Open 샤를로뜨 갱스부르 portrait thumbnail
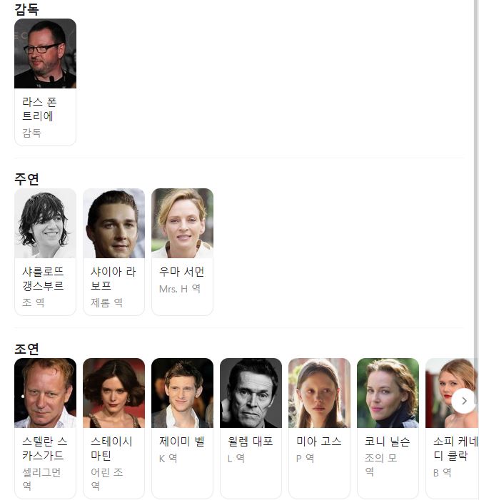This screenshot has width=479, height=500. click(45, 223)
